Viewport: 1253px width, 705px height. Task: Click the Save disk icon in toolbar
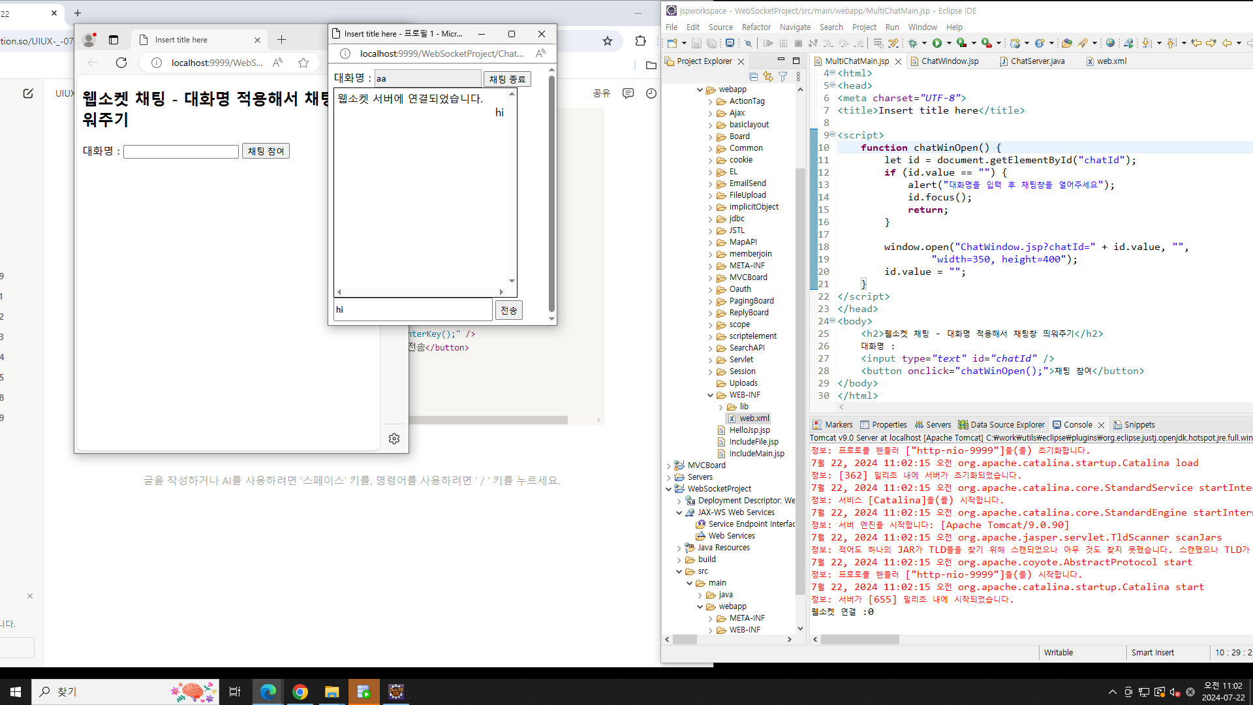click(696, 43)
